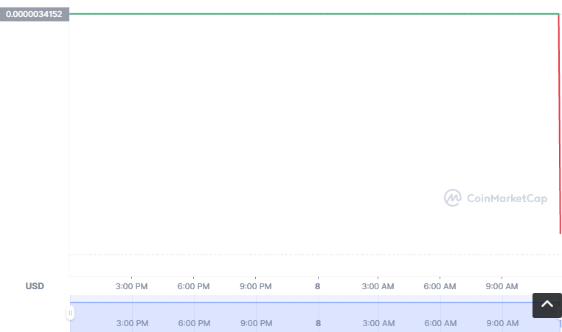Click 3:00 PM in the range navigator
This screenshot has height=332, width=562.
[132, 323]
